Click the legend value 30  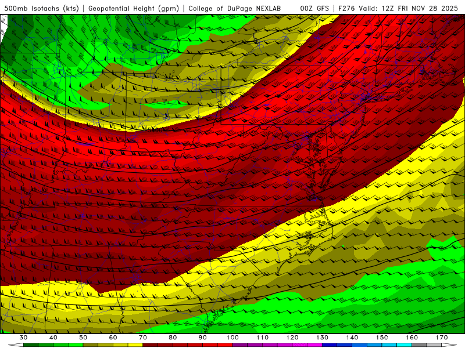click(23, 338)
